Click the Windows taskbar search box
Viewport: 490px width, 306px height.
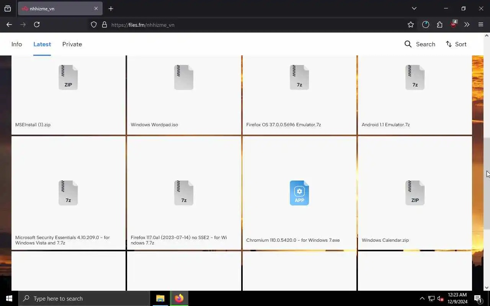[x=84, y=298]
